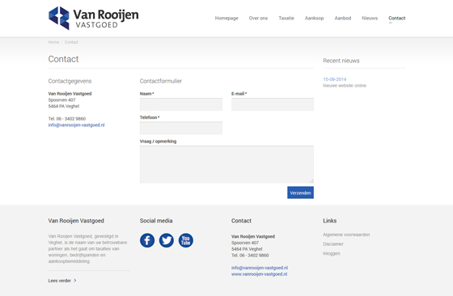Click into the Telefoon input field
The image size is (453, 296).
coord(181,128)
